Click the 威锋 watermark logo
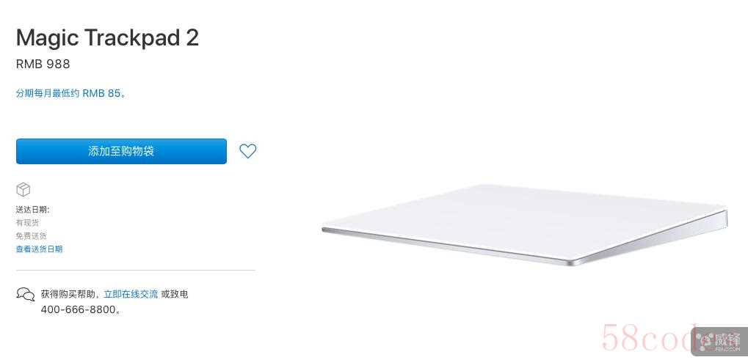This screenshot has width=748, height=360. tap(719, 339)
